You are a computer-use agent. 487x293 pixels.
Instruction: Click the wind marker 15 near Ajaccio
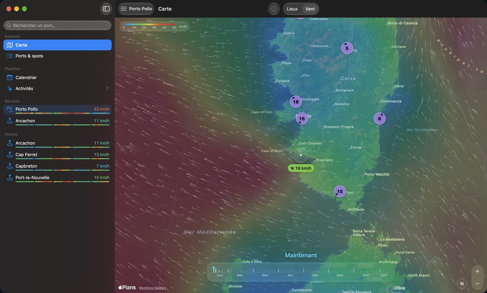302,118
